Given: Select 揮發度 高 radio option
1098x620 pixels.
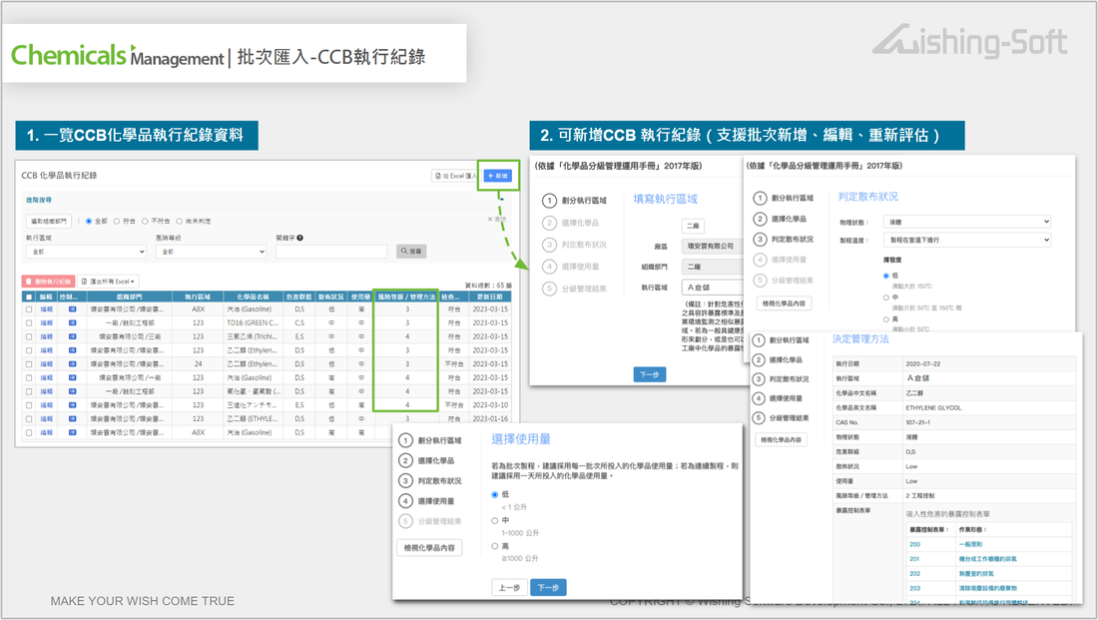Looking at the screenshot, I should click(885, 319).
